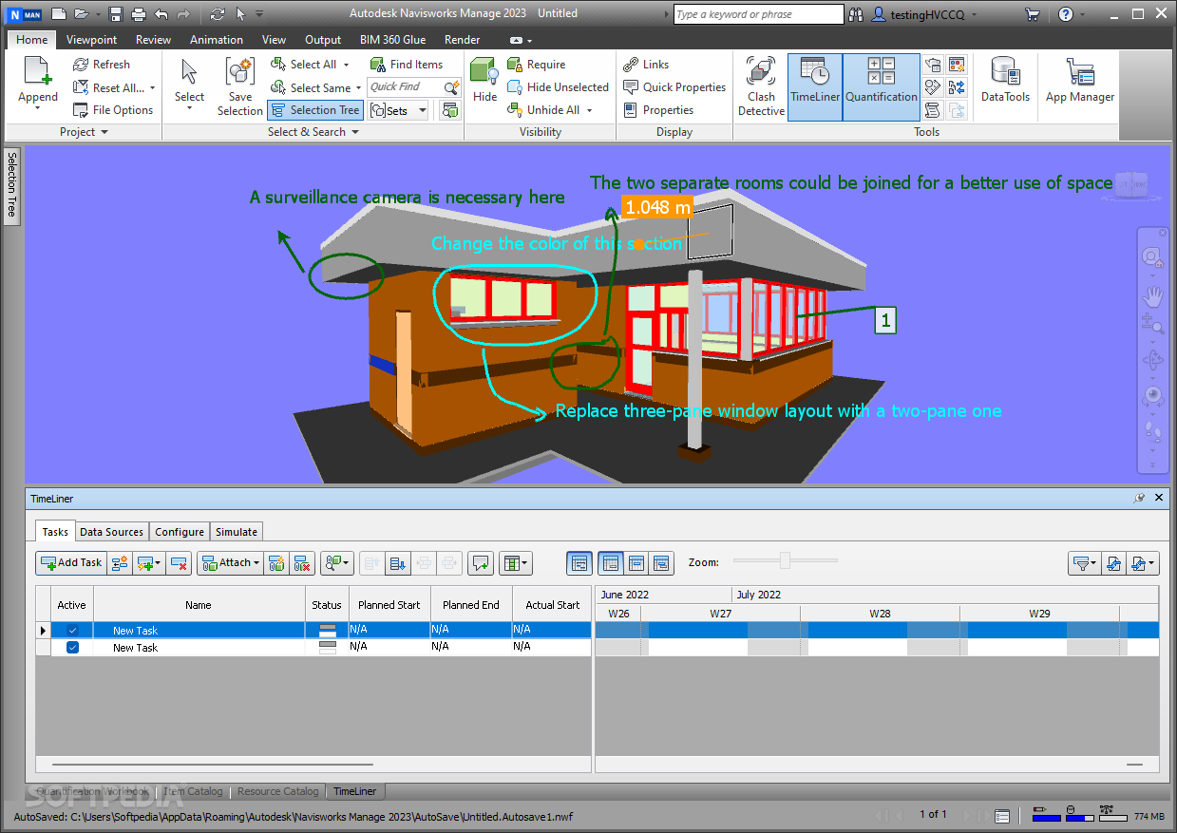The image size is (1177, 833).
Task: Hide the selected items
Action: [x=484, y=80]
